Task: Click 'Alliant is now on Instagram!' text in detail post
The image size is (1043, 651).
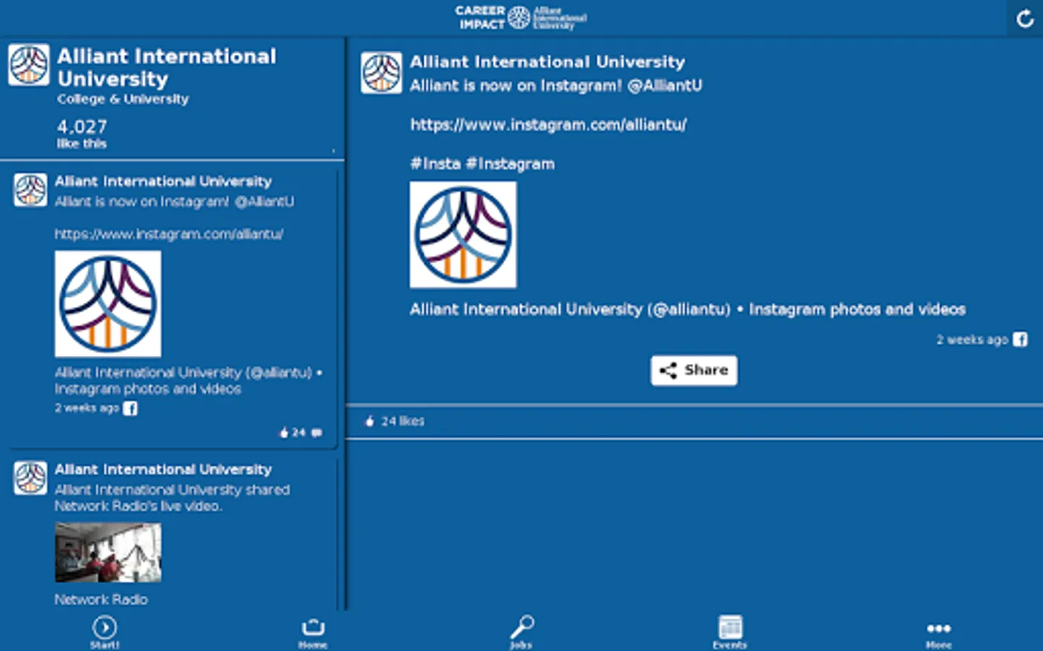Action: click(x=516, y=85)
